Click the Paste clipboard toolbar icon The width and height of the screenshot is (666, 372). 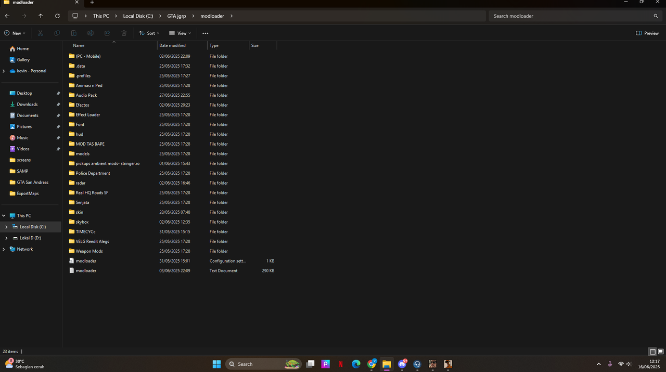click(74, 33)
